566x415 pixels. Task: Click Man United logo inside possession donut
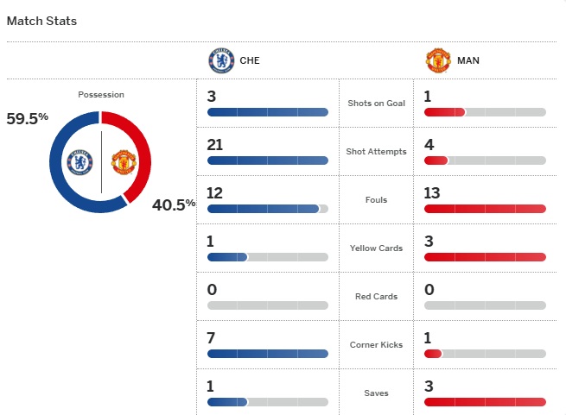point(124,161)
